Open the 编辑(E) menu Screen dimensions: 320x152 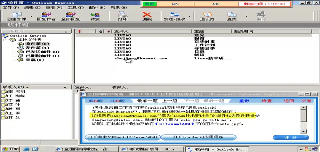click(32, 8)
